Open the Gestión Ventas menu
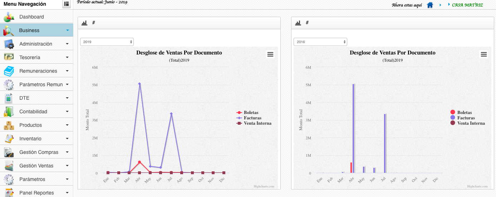The height and width of the screenshot is (197, 496). (x=36, y=166)
